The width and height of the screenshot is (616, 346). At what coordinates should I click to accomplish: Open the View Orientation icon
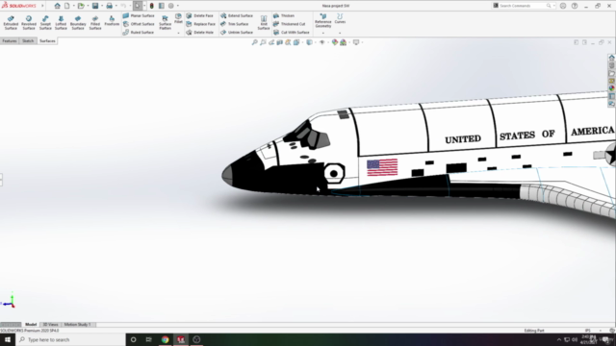pos(296,42)
